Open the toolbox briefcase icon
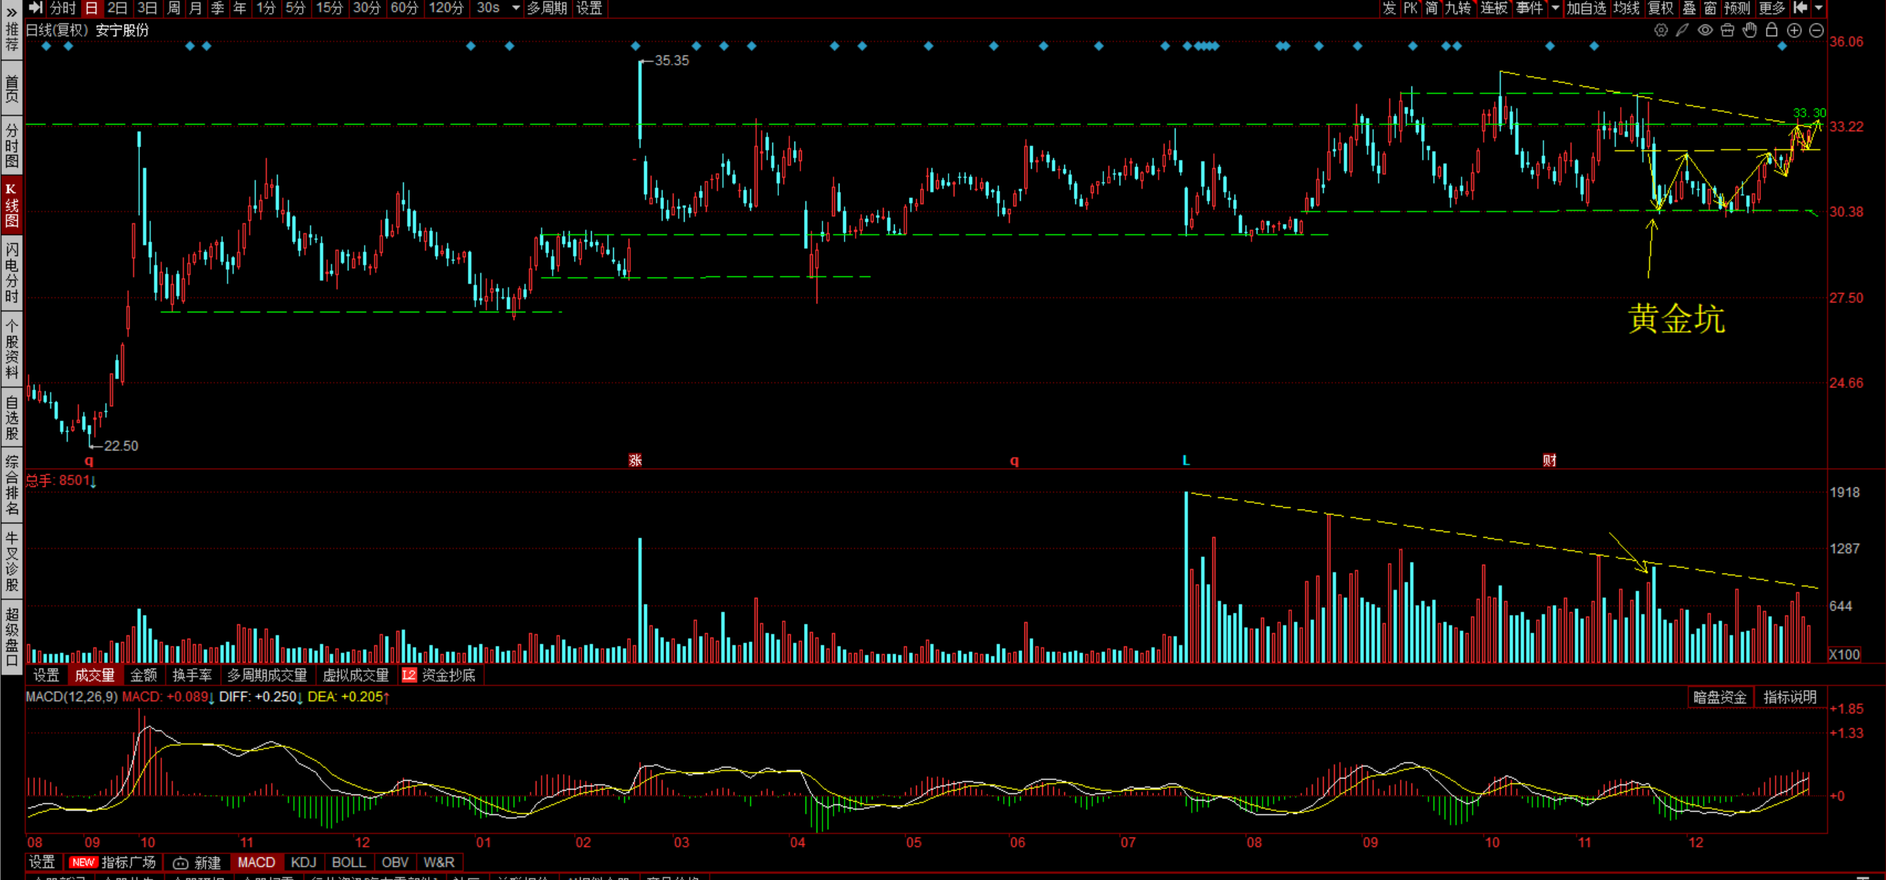Image resolution: width=1886 pixels, height=880 pixels. [x=1727, y=30]
